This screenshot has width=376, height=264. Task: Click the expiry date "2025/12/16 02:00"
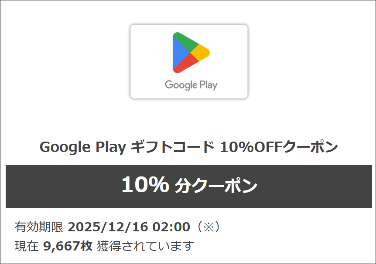129,227
